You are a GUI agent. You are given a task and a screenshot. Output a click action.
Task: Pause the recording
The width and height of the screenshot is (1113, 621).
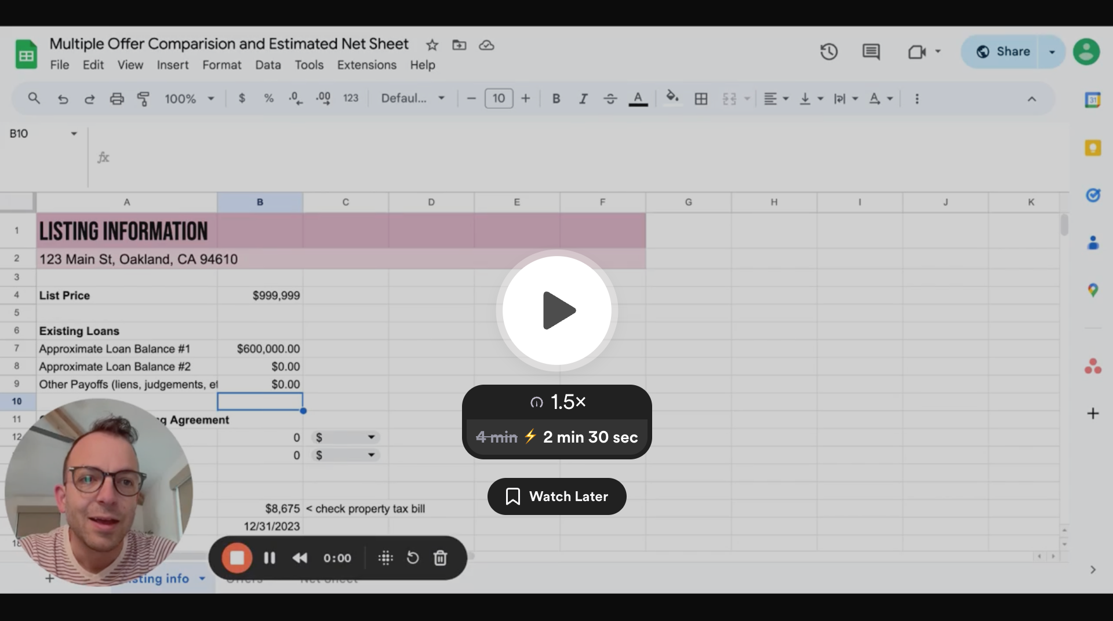point(270,558)
